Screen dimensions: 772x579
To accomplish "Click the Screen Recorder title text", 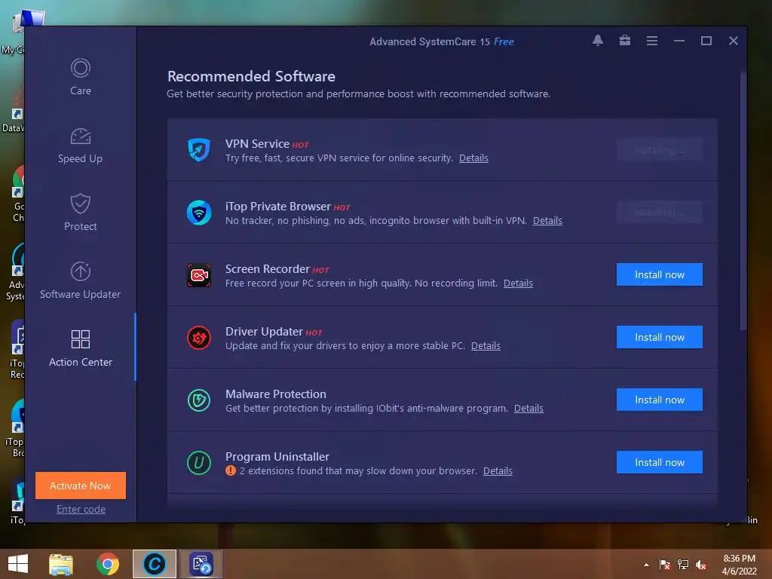I will click(x=268, y=269).
